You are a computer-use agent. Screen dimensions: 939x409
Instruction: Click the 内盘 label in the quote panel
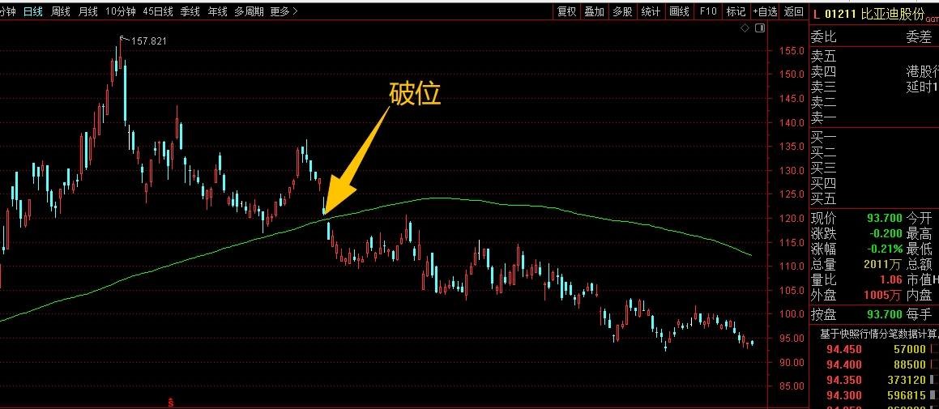pyautogui.click(x=920, y=296)
